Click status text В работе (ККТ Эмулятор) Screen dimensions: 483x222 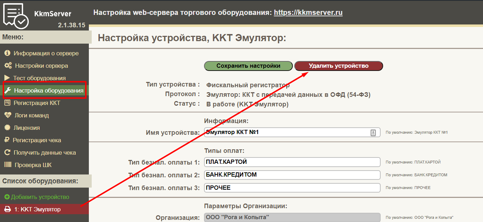247,104
